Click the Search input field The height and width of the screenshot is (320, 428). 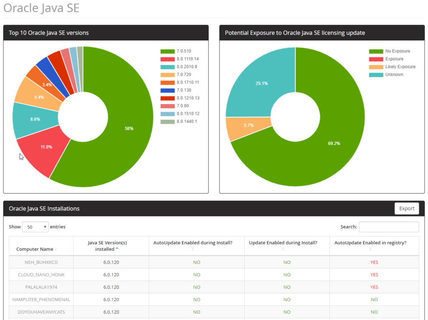pyautogui.click(x=389, y=227)
